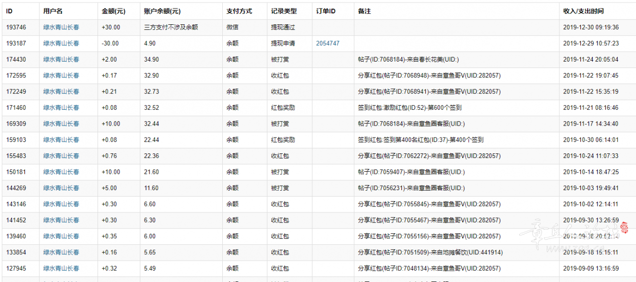Screen dimensions: 636x282
Task: Select the -30.00 amount cell
Action: point(110,43)
